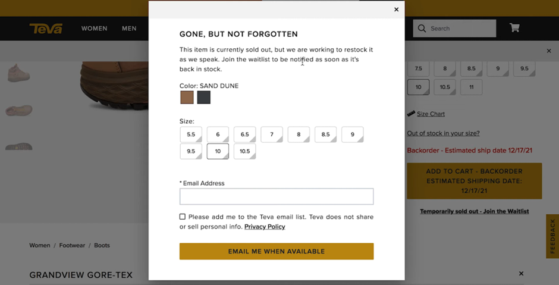Screen dimensions: 559x285
Task: Click the Teva logo
Action: [46, 29]
